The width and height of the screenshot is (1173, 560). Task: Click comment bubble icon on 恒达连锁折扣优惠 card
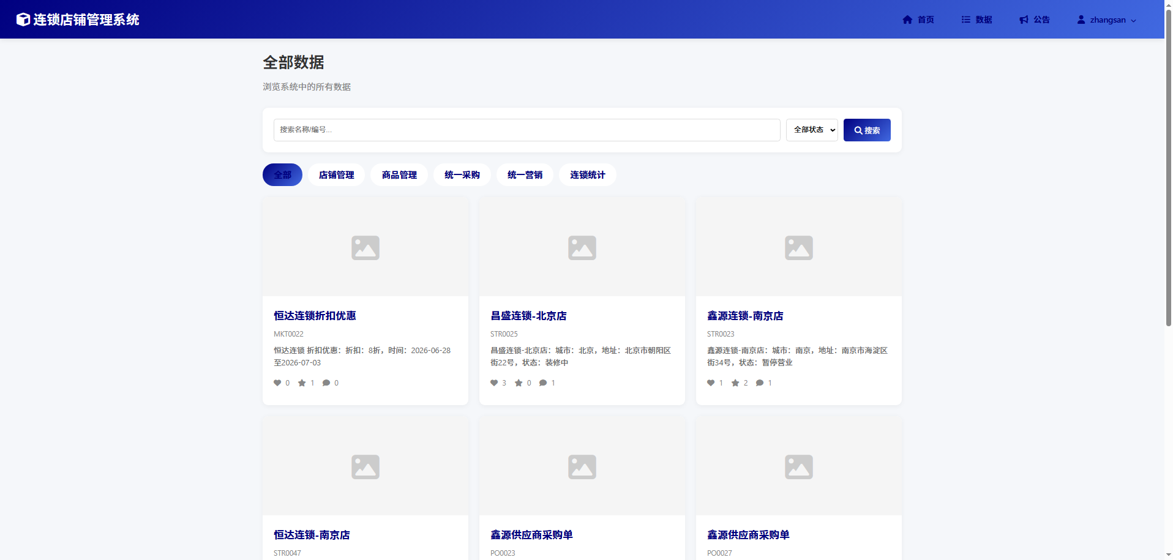[326, 383]
